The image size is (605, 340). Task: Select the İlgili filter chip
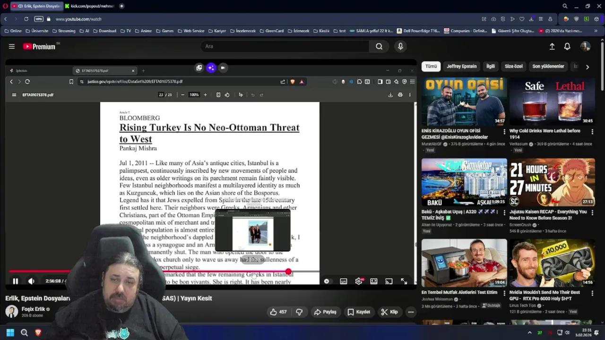click(x=491, y=67)
